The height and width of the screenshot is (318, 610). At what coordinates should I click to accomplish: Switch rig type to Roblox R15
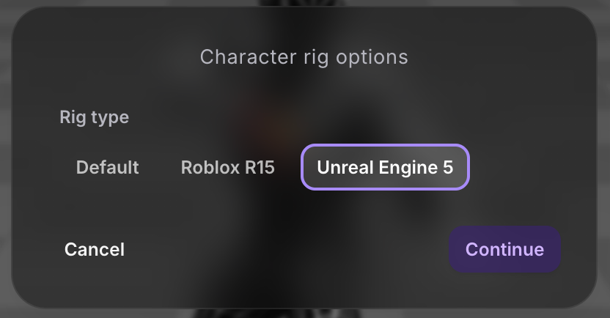click(x=227, y=168)
